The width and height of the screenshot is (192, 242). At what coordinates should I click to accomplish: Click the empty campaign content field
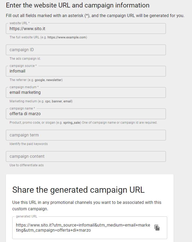[x=86, y=156]
